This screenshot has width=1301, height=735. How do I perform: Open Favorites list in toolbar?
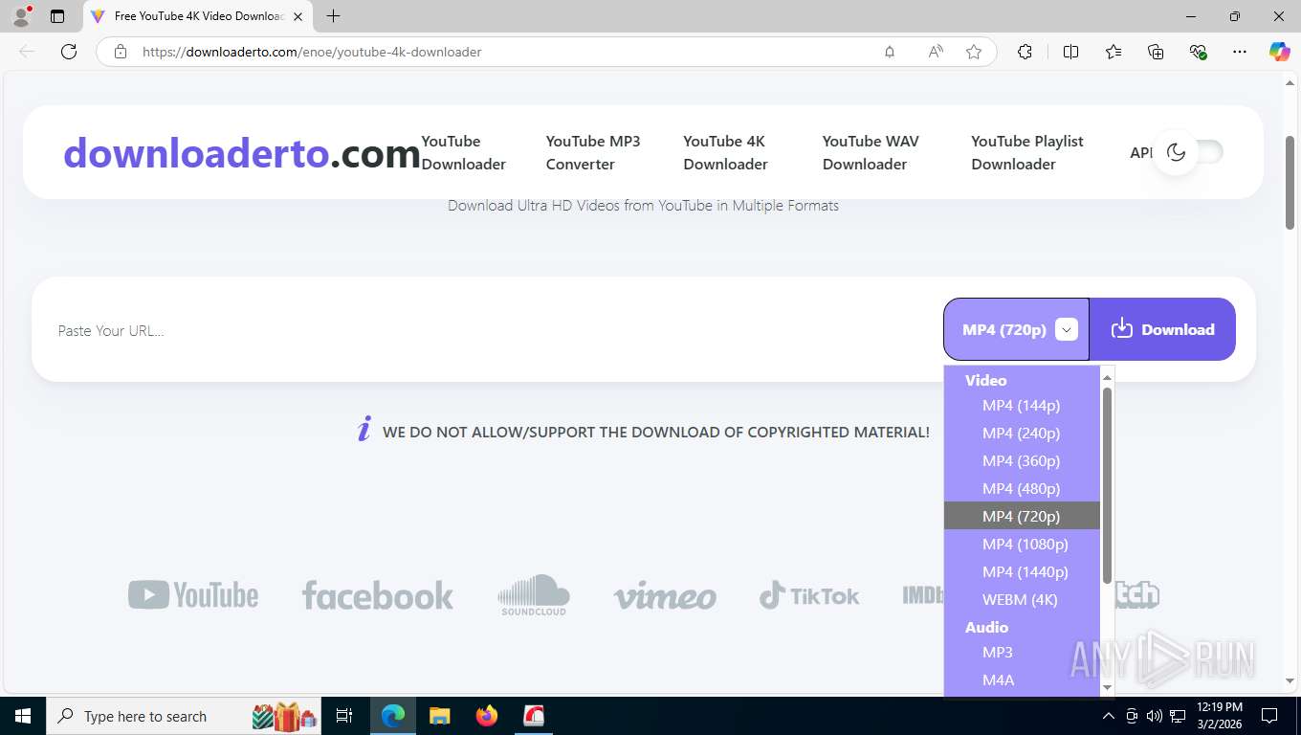(x=1114, y=52)
